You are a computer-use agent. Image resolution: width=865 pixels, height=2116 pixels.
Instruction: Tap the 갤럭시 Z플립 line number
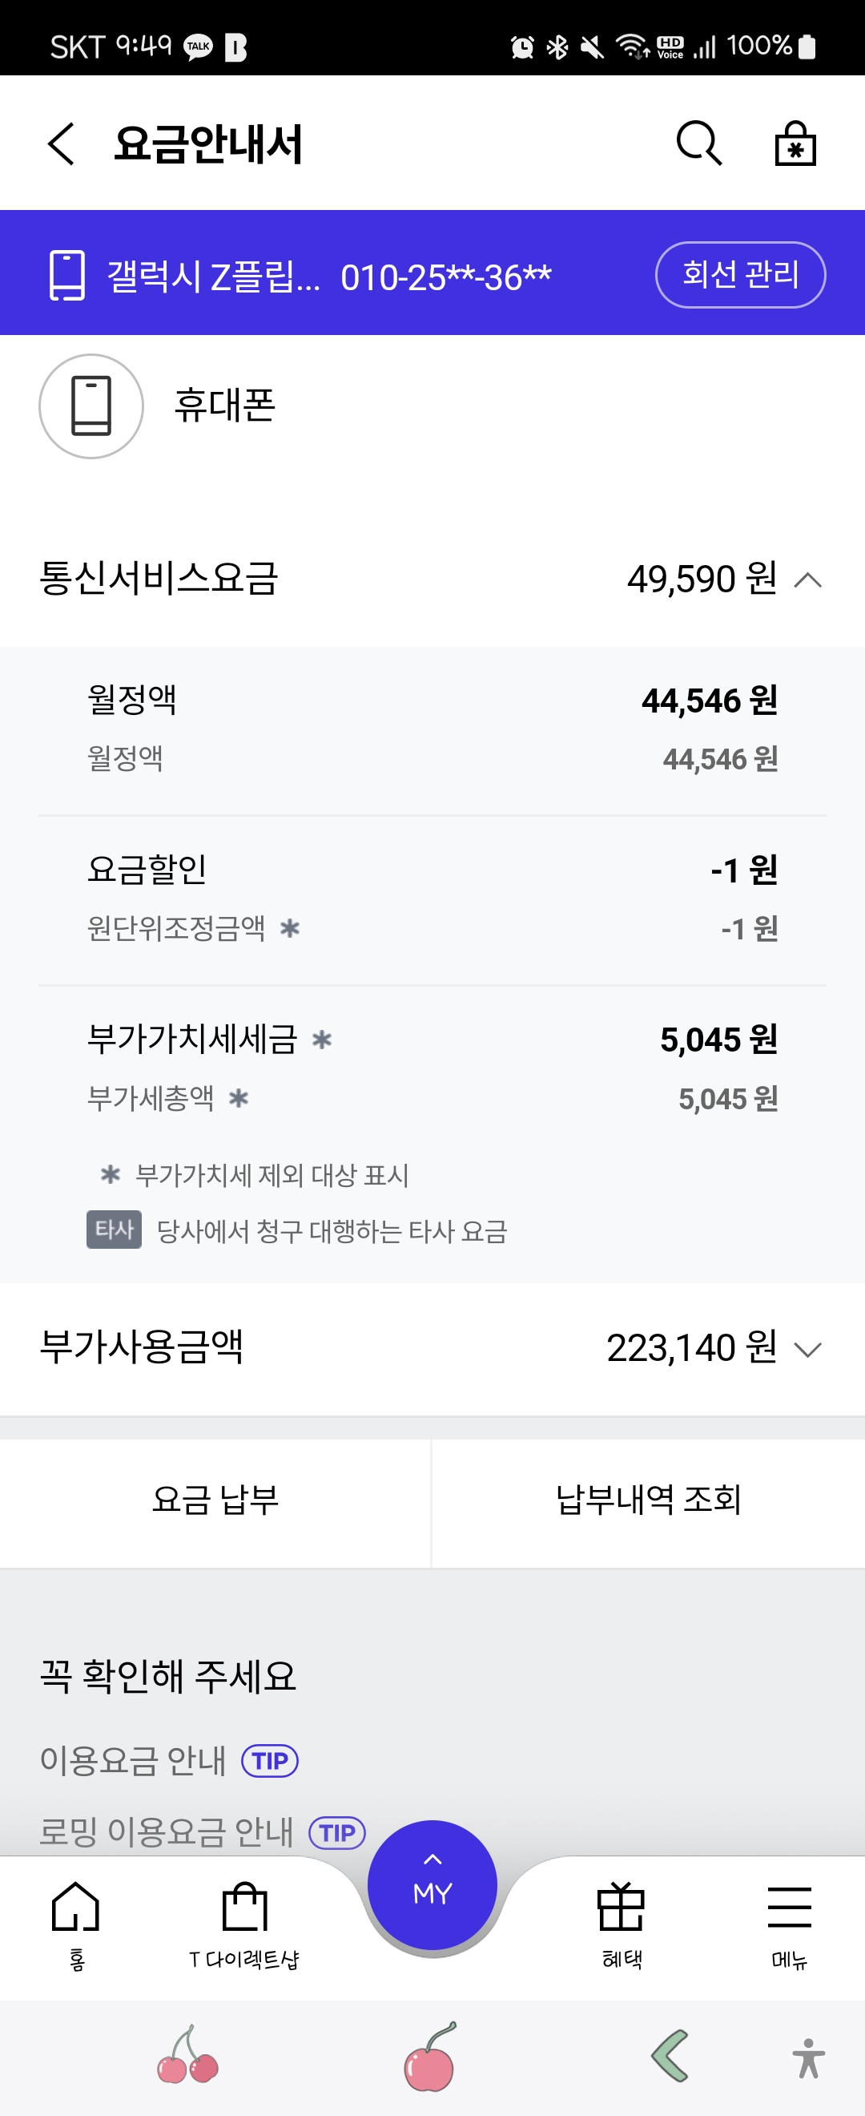click(328, 276)
